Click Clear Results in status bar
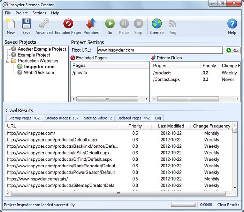The width and height of the screenshot is (244, 212). click(x=228, y=205)
